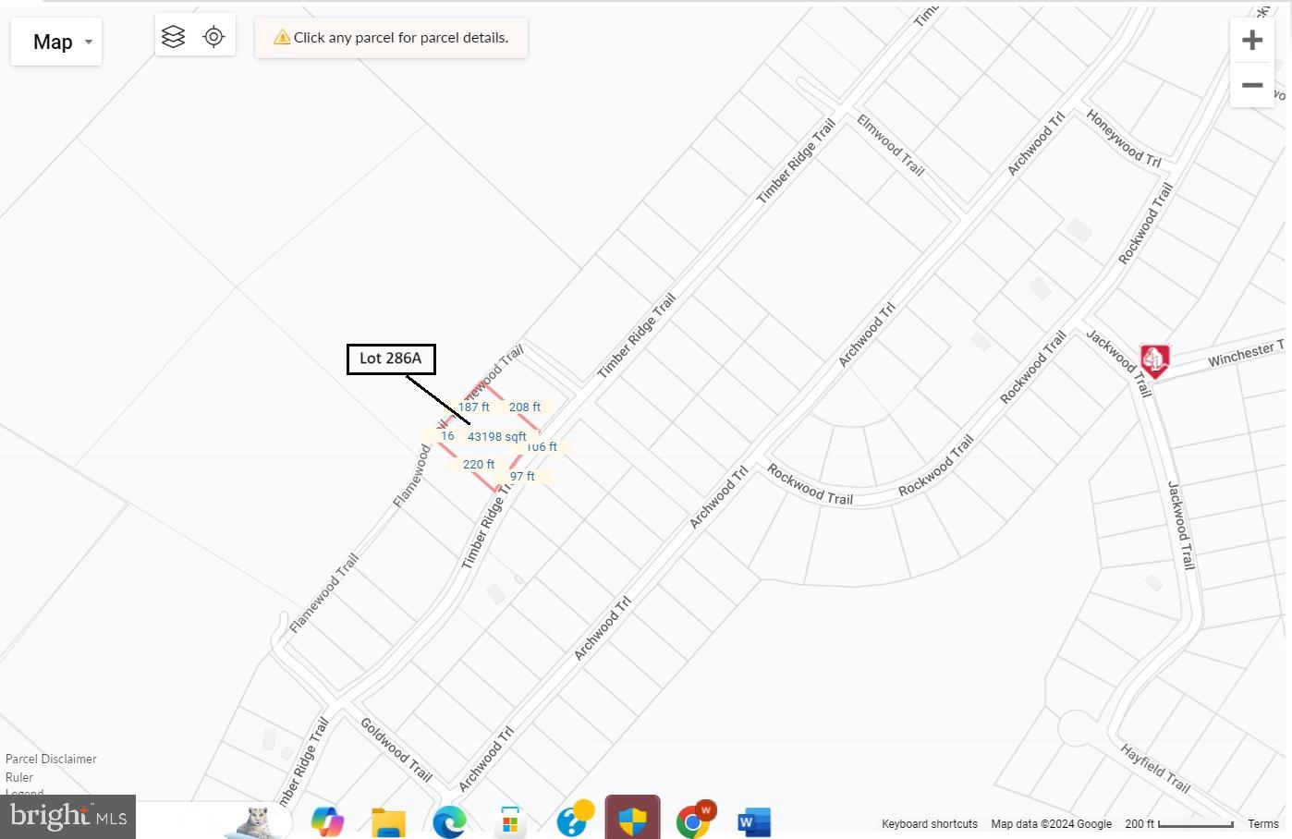This screenshot has height=839, width=1292.
Task: Open Windows Security from the taskbar
Action: coord(633,821)
